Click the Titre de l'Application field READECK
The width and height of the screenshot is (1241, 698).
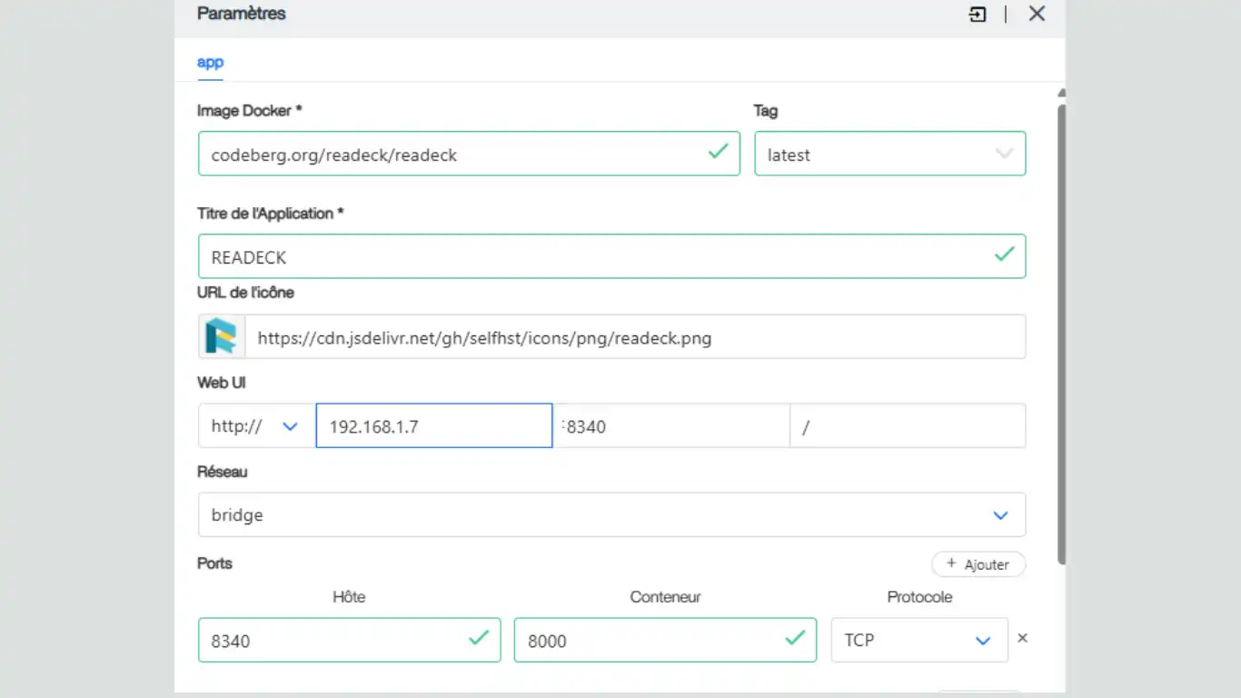(591, 257)
